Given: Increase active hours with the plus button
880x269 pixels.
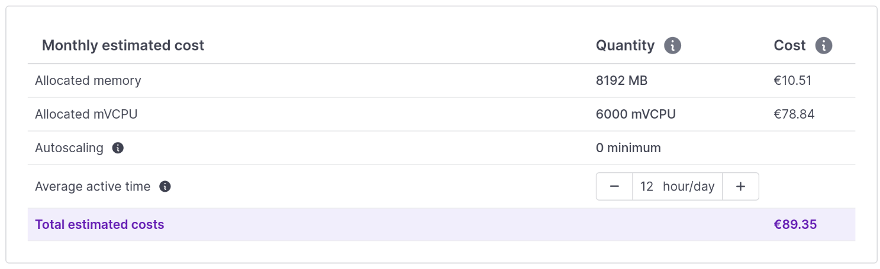Looking at the screenshot, I should click(740, 186).
